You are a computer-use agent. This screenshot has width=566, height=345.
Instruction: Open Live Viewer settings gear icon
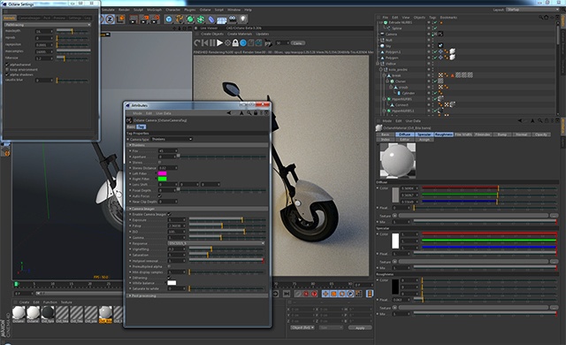(x=228, y=43)
